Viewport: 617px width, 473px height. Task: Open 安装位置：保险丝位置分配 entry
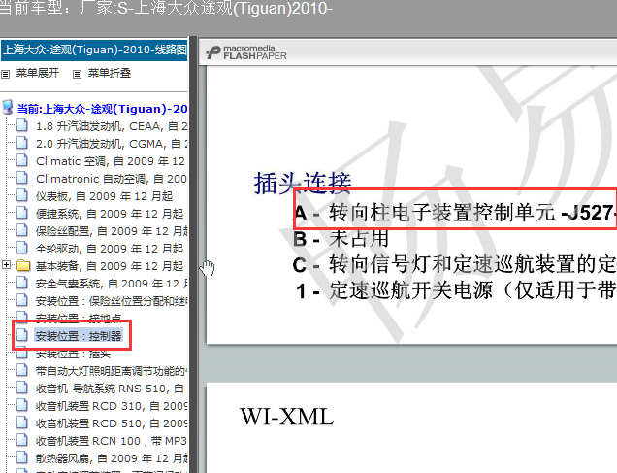[x=112, y=301]
